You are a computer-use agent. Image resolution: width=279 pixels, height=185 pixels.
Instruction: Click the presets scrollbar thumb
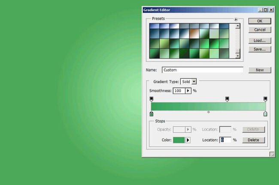click(x=237, y=51)
